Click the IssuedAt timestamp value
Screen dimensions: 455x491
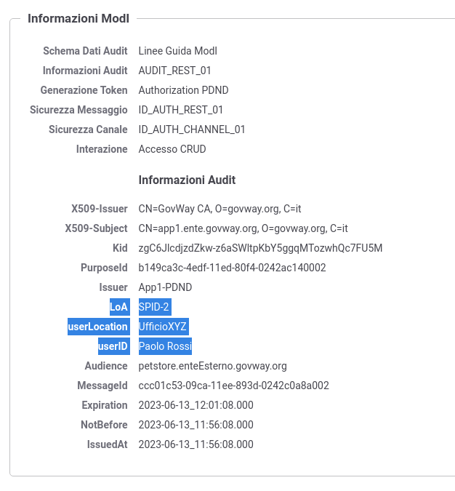point(196,444)
